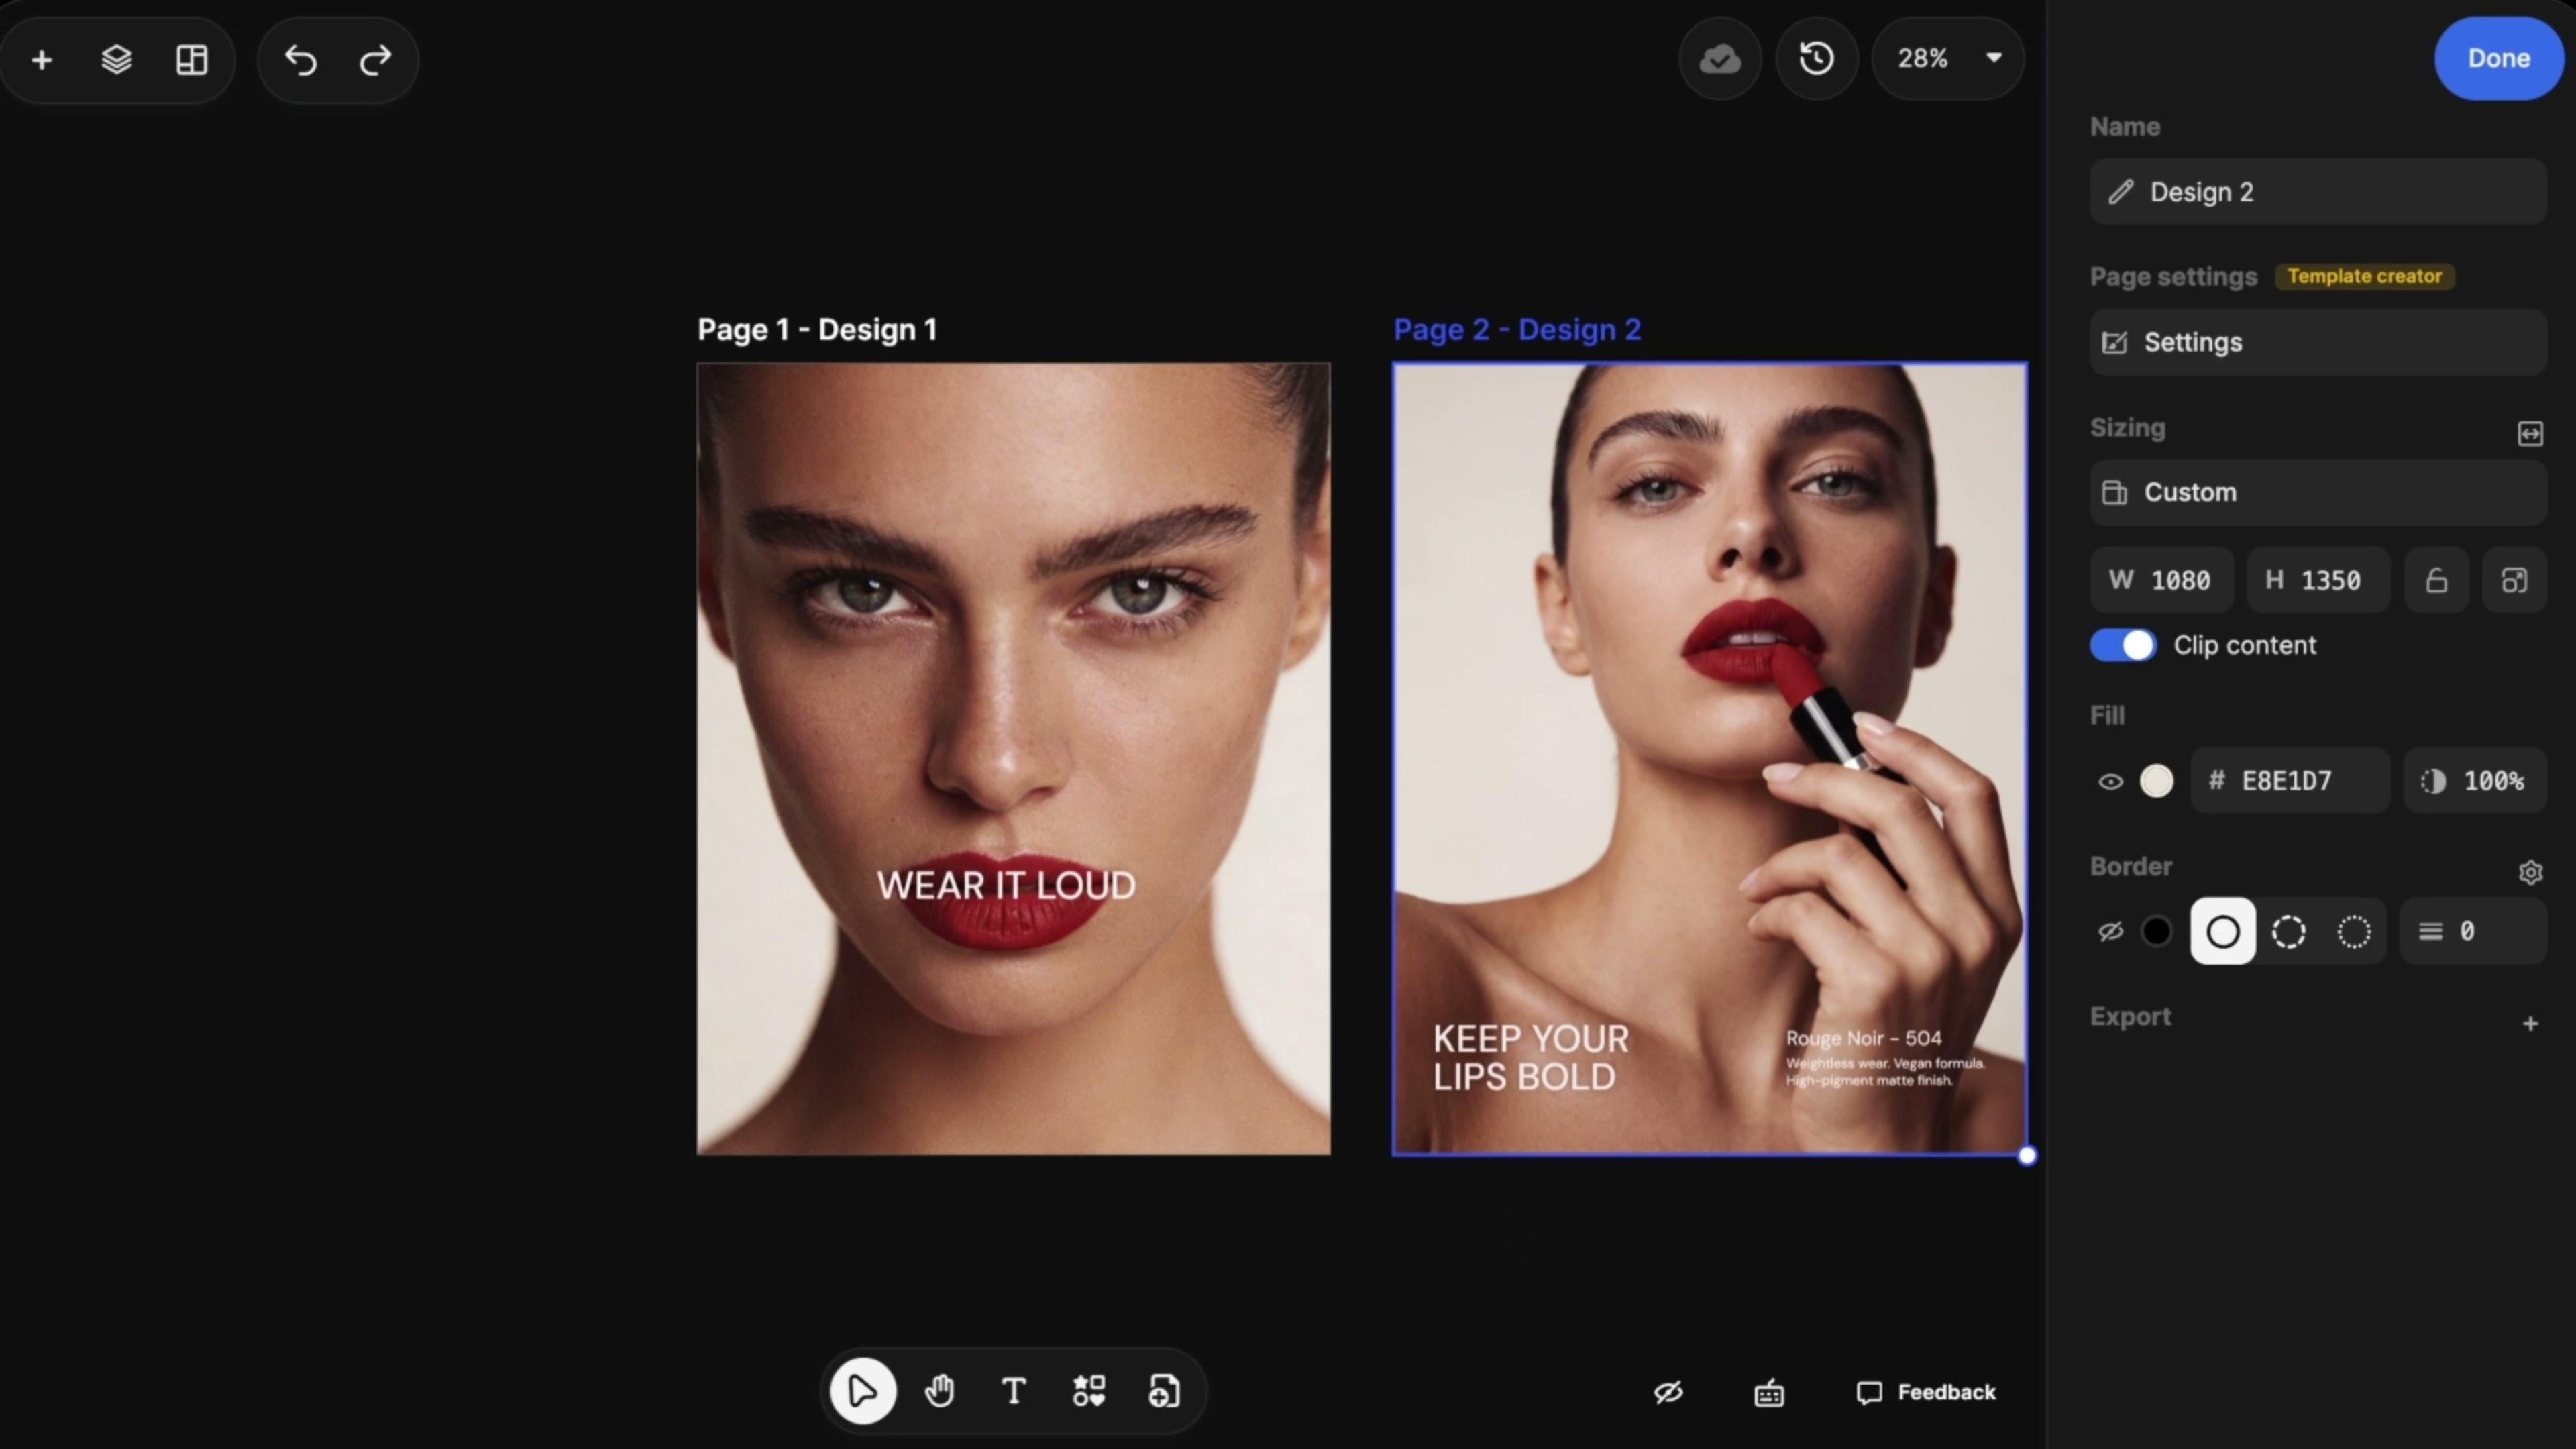Toggle border visibility eye icon

2110,932
